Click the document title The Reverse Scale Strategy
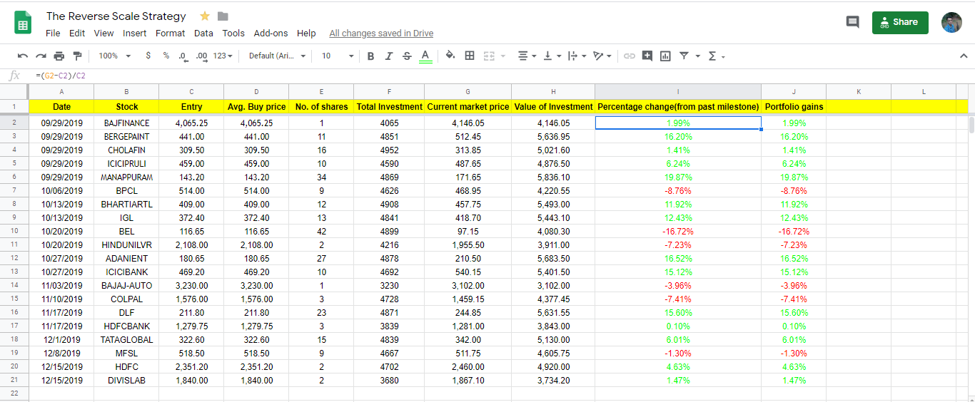Screen dimensions: 975x402 click(116, 16)
